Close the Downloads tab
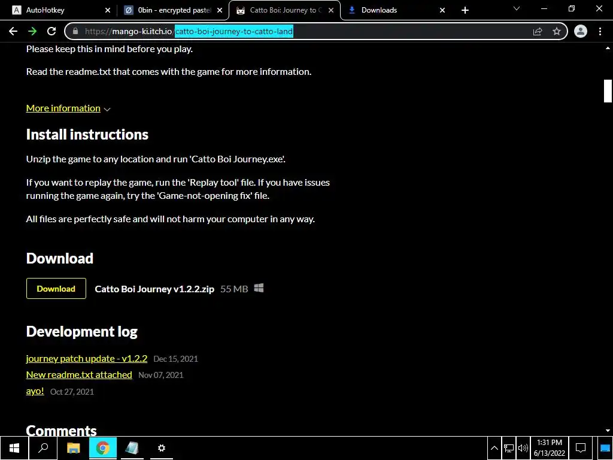The image size is (613, 460). tap(442, 10)
